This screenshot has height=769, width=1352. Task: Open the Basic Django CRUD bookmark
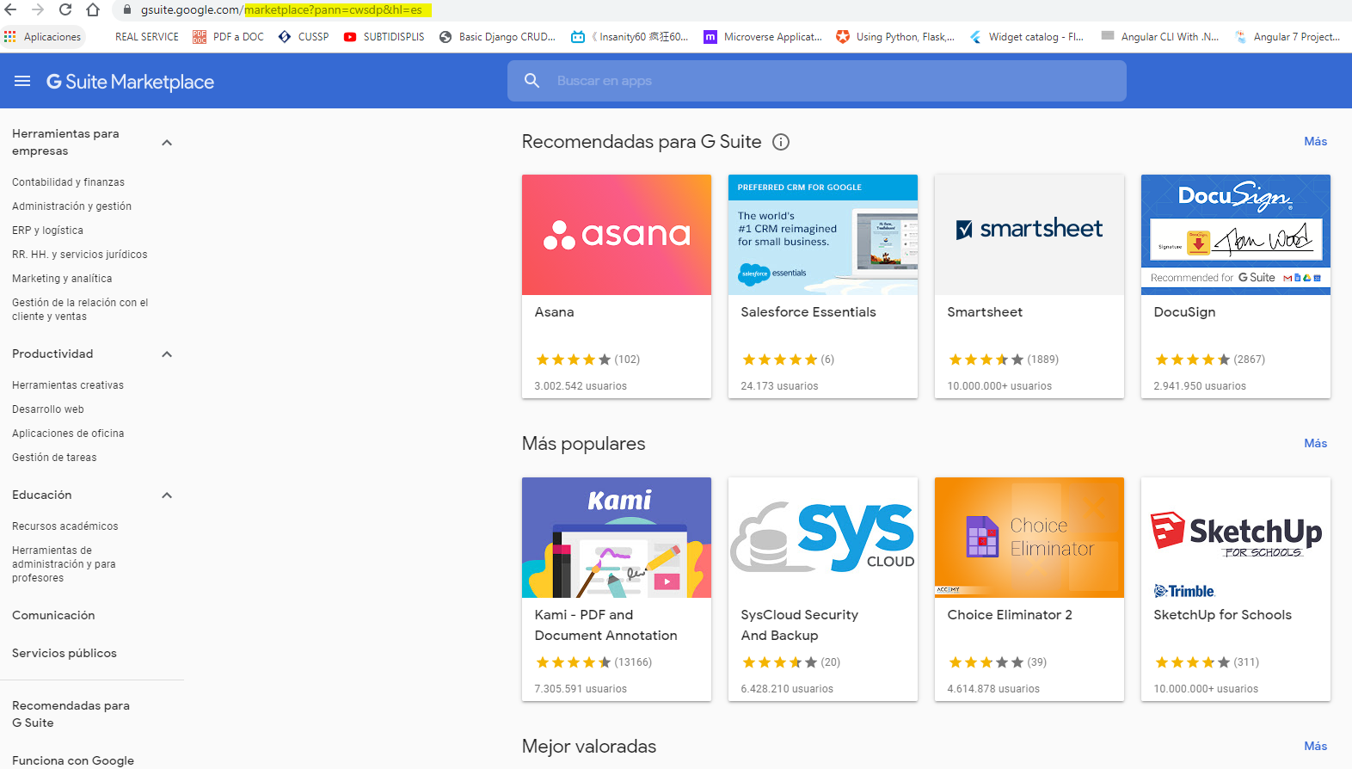point(498,37)
